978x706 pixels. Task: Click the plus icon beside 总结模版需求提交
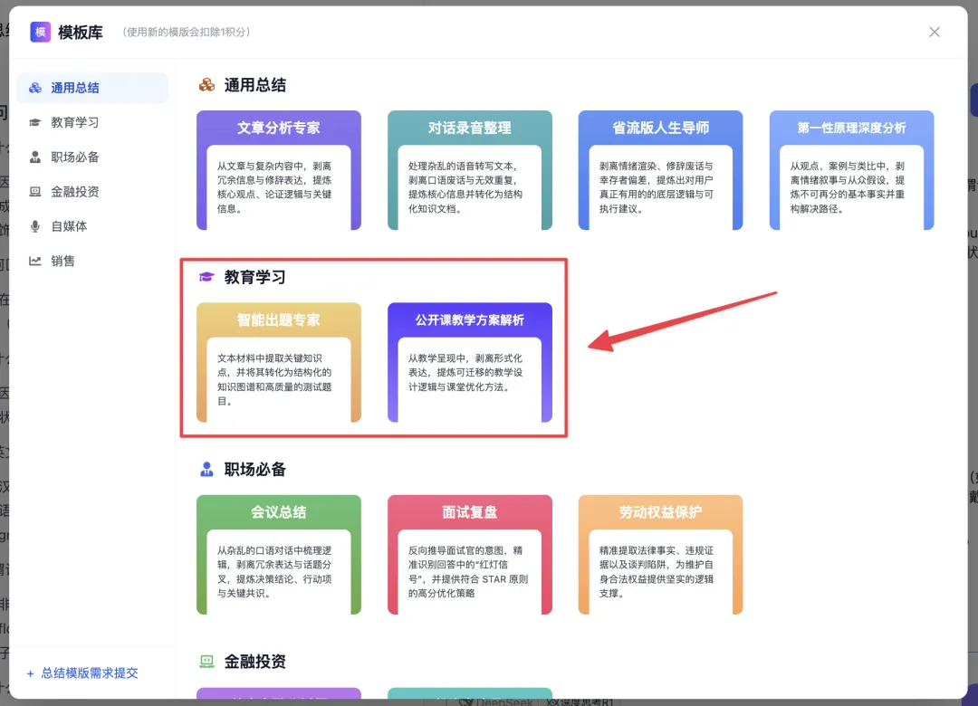[31, 673]
